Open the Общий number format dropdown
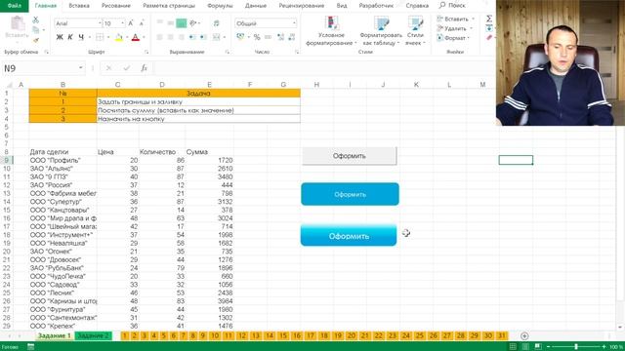Image resolution: width=625 pixels, height=351 pixels. pyautogui.click(x=294, y=23)
